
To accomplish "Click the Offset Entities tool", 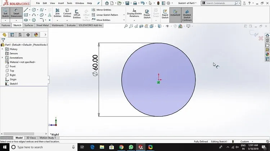I will click(x=77, y=14).
